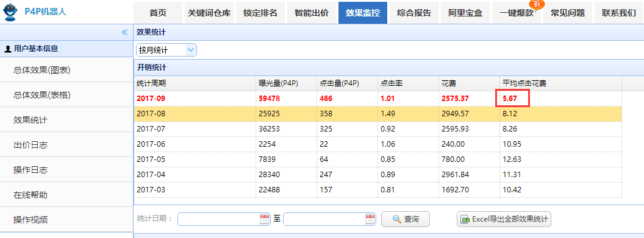Open the 阿里宝盒 tab

coord(465,13)
